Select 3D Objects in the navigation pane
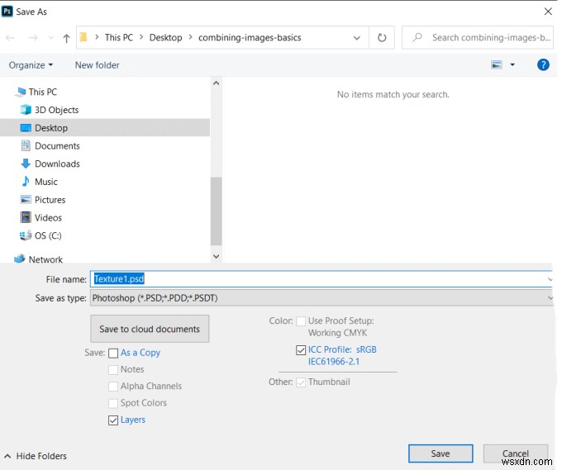562x470 pixels. [x=56, y=110]
